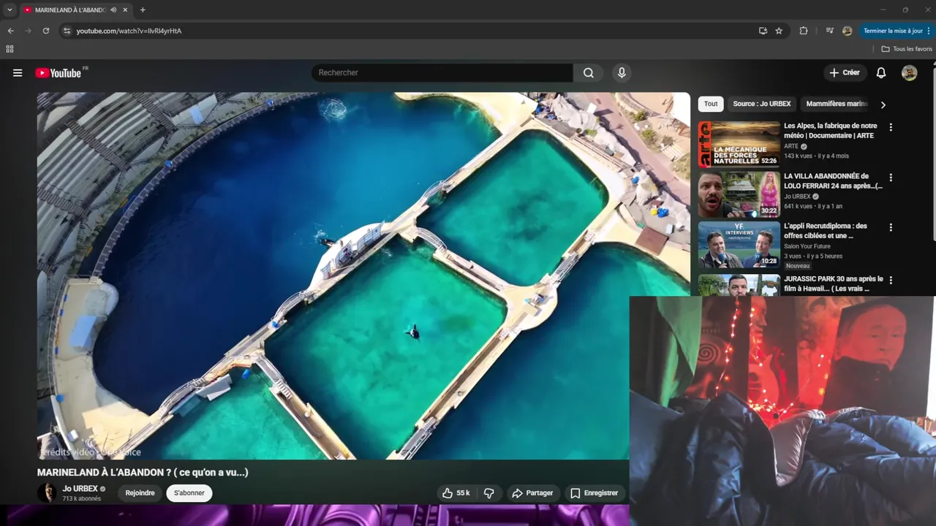The width and height of the screenshot is (936, 526).
Task: Open tab search dropdown arrow
Action: (x=10, y=10)
